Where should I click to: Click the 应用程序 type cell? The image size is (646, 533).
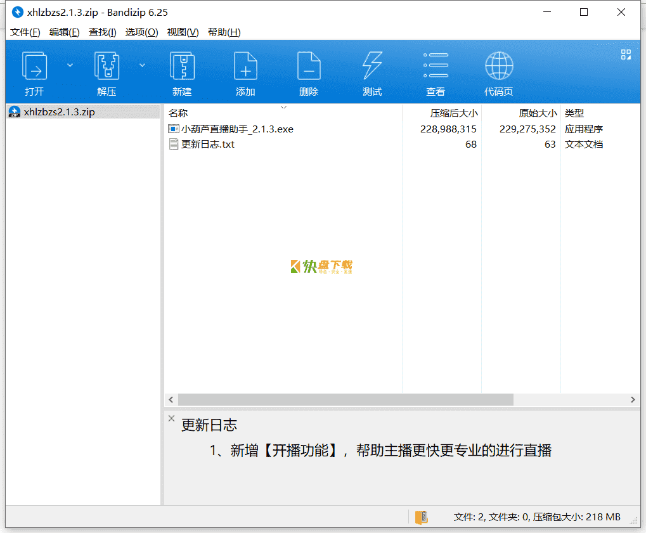[x=584, y=129]
